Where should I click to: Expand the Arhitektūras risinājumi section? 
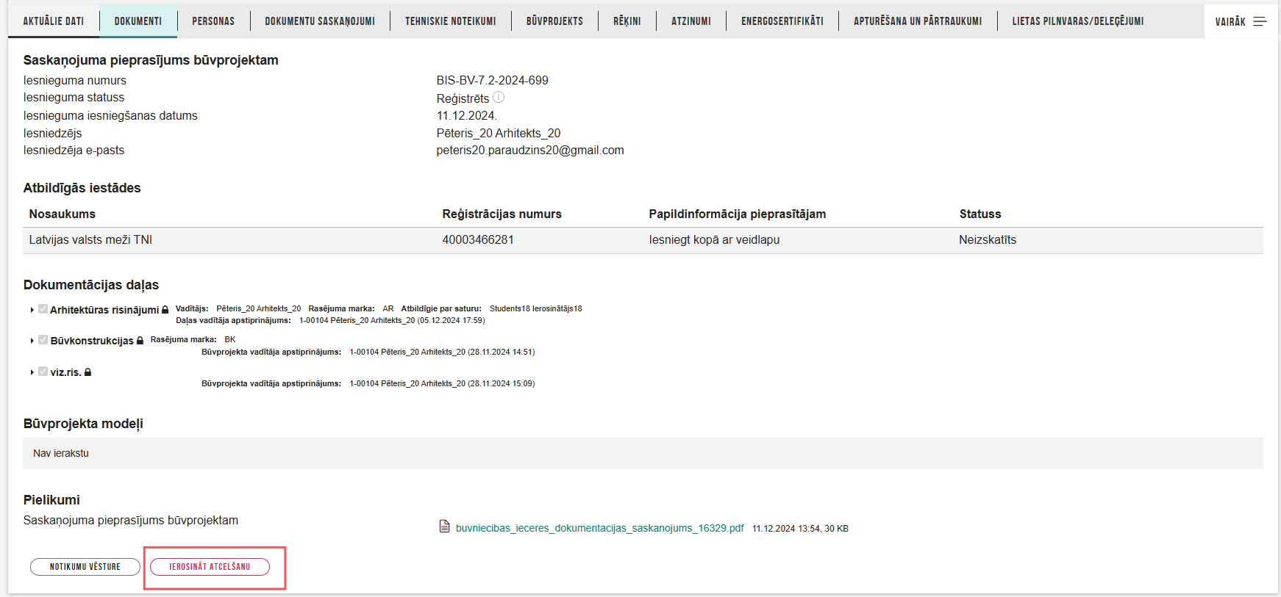coord(32,310)
